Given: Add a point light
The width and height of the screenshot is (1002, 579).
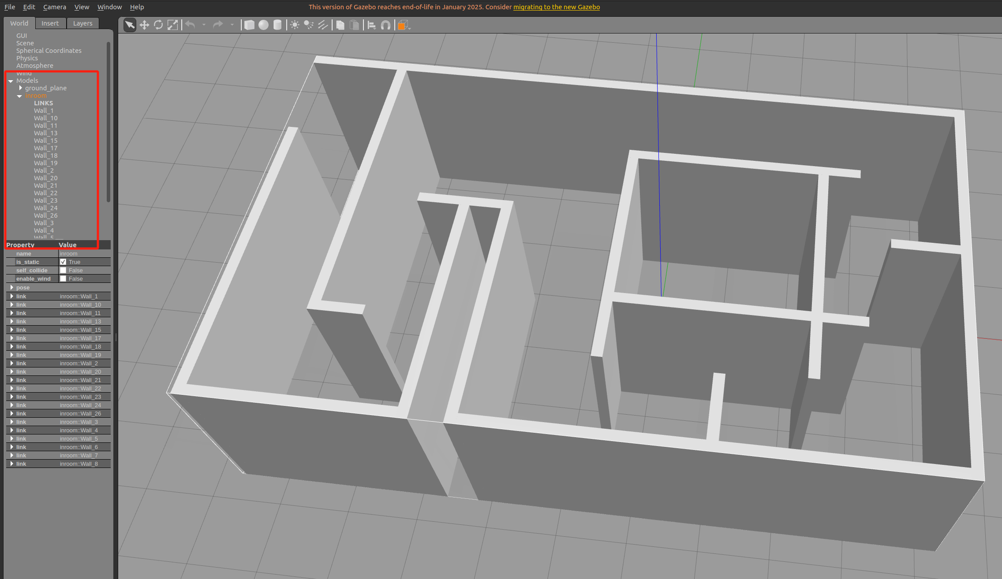Looking at the screenshot, I should pyautogui.click(x=295, y=25).
